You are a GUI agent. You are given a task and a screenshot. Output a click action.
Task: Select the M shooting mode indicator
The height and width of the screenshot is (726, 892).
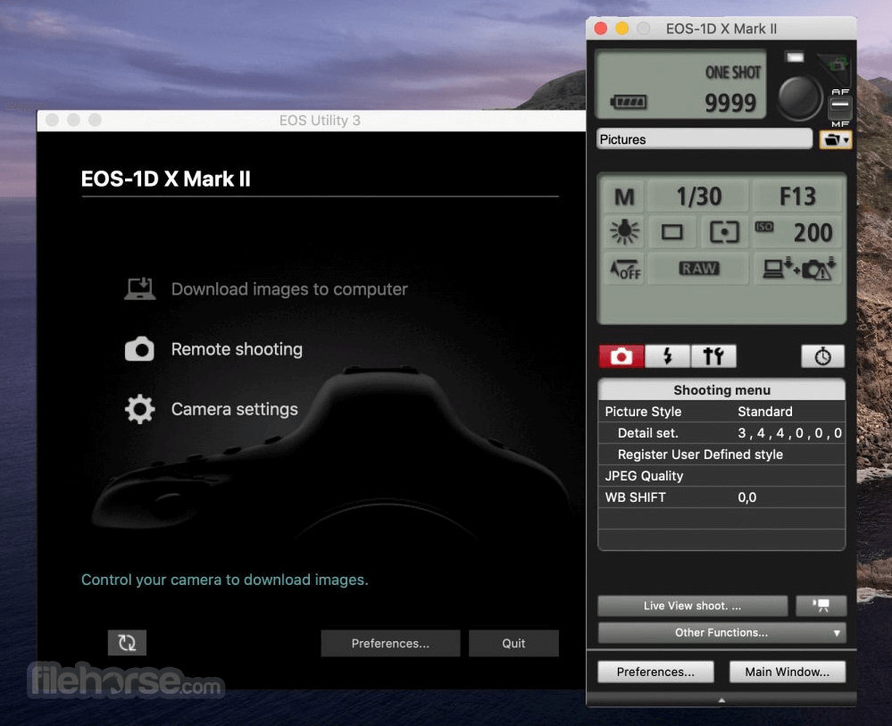click(x=624, y=196)
